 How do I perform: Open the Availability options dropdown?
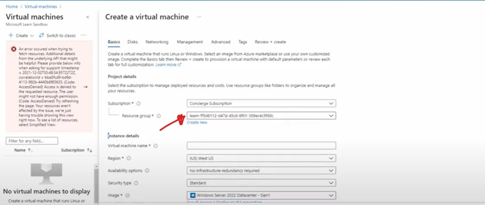[261, 171]
